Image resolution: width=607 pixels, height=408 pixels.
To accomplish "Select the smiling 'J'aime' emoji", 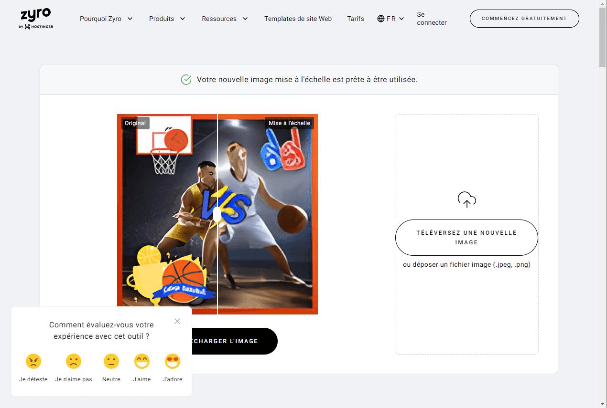I will (x=142, y=361).
